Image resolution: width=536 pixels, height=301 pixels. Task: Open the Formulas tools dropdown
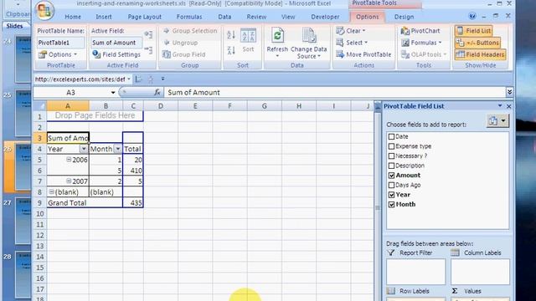(422, 43)
